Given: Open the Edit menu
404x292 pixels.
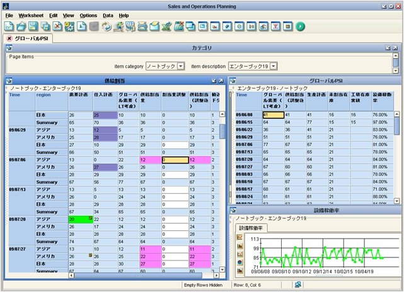Looking at the screenshot, I should pyautogui.click(x=54, y=16).
